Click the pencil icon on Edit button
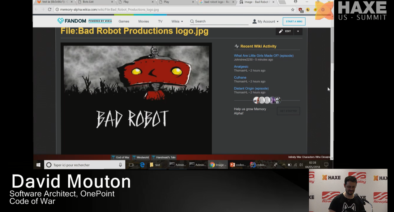The width and height of the screenshot is (394, 212). 281,31
